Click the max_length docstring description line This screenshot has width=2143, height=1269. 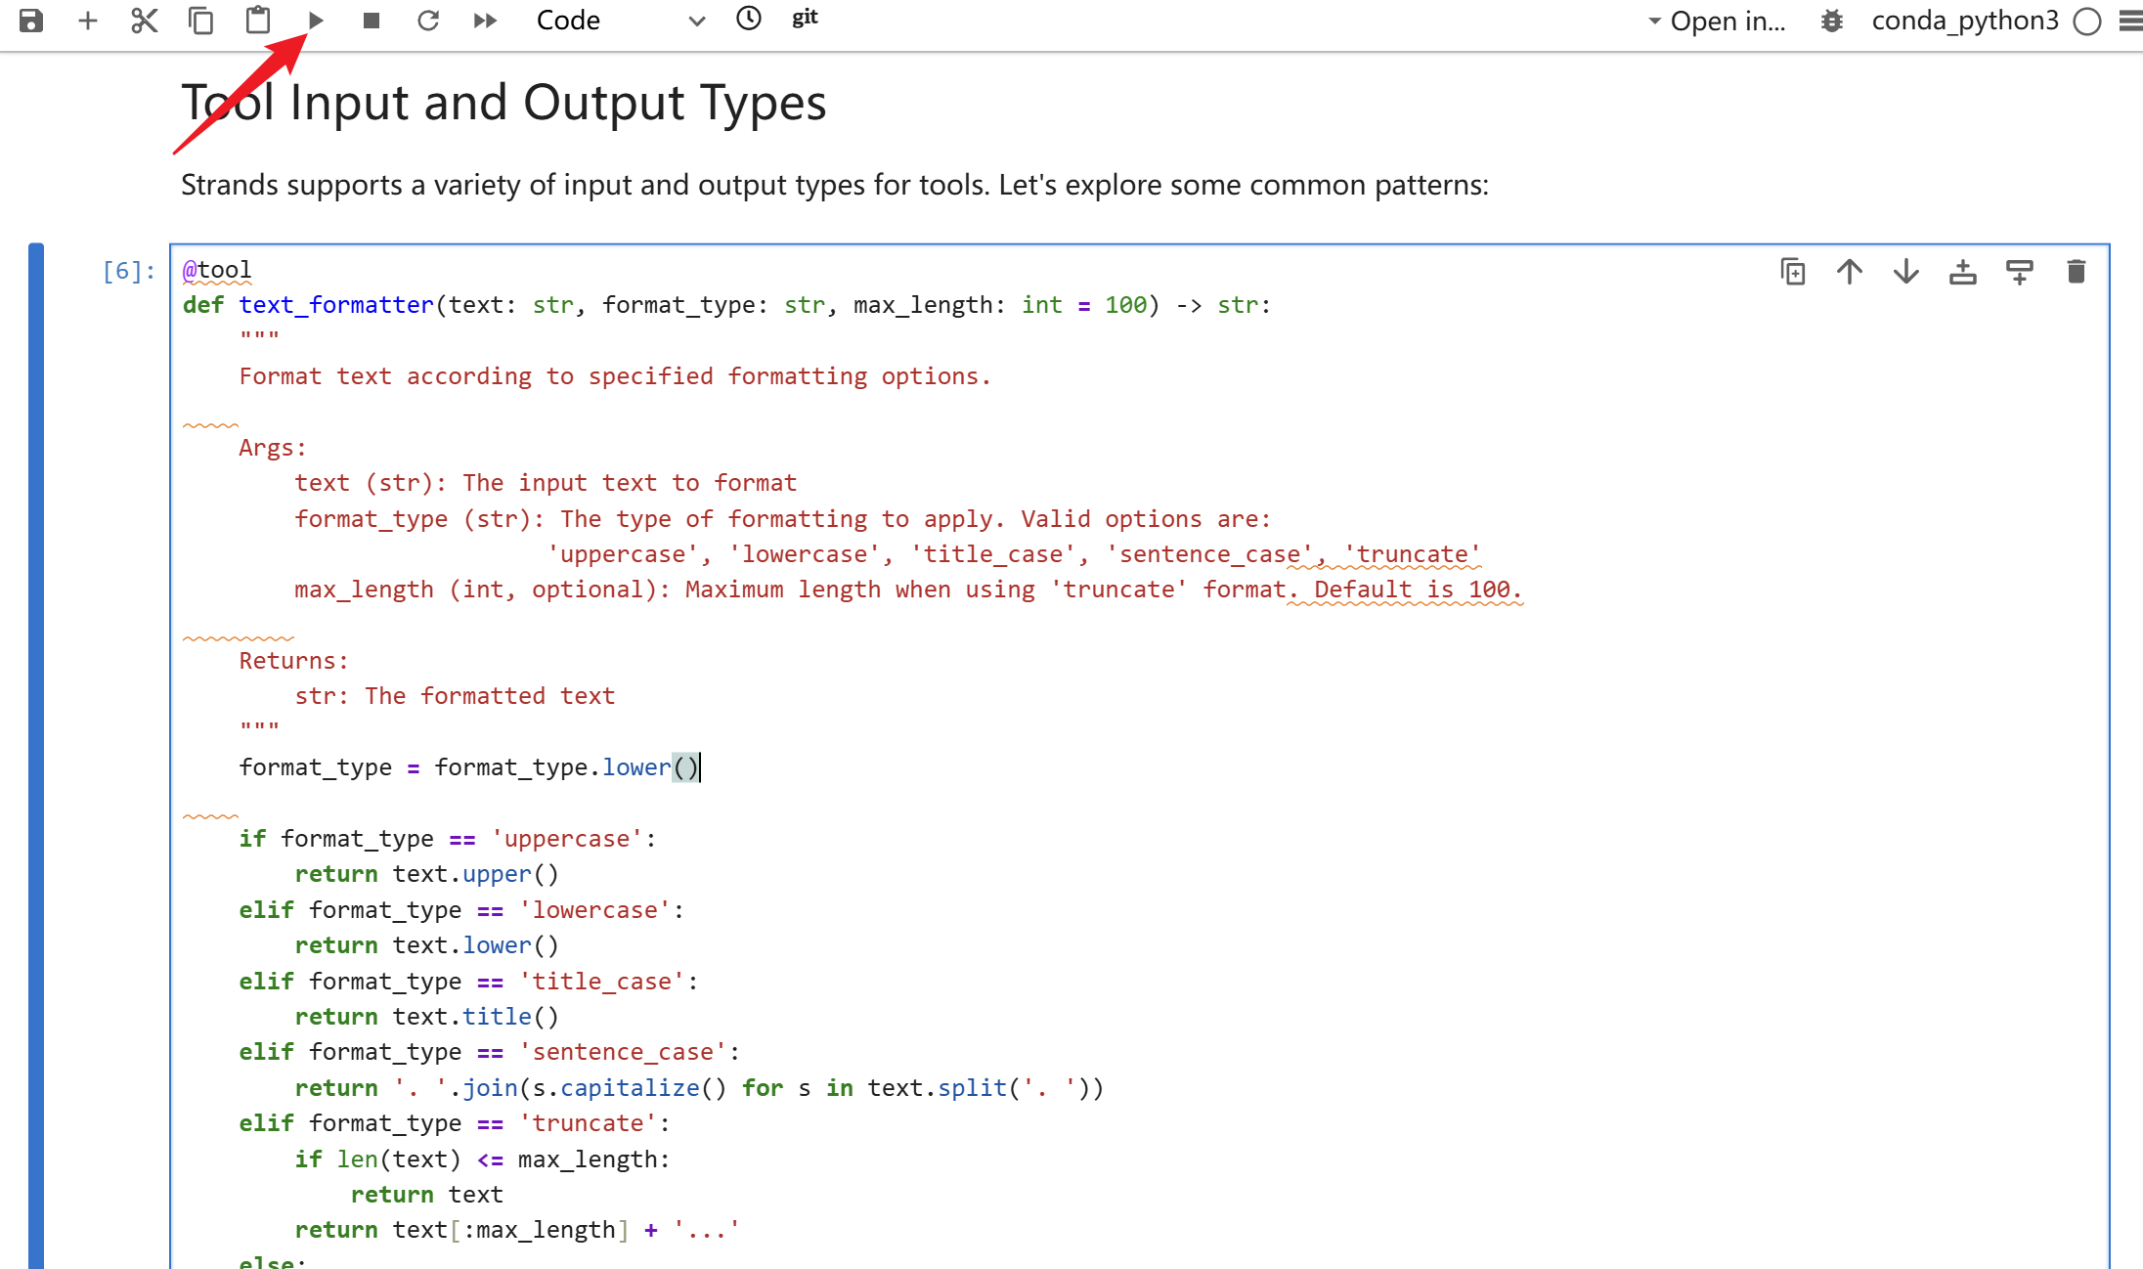(908, 590)
